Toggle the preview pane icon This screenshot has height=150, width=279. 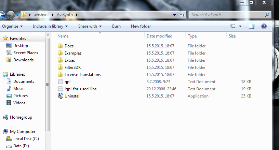252,26
